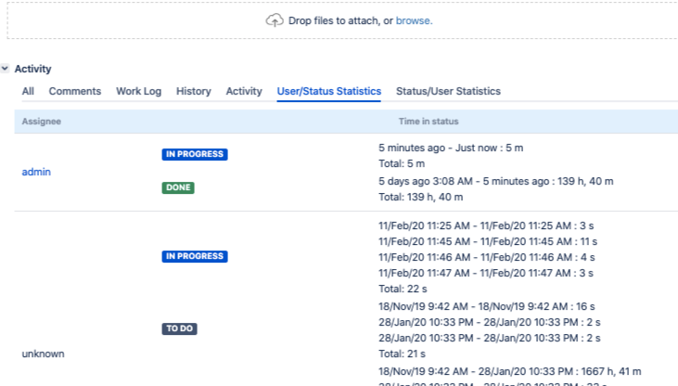The image size is (678, 386).
Task: Switch to the All tab
Action: 28,91
